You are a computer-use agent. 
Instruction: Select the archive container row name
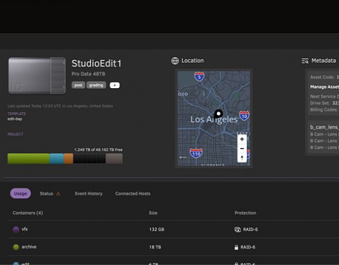coord(29,247)
